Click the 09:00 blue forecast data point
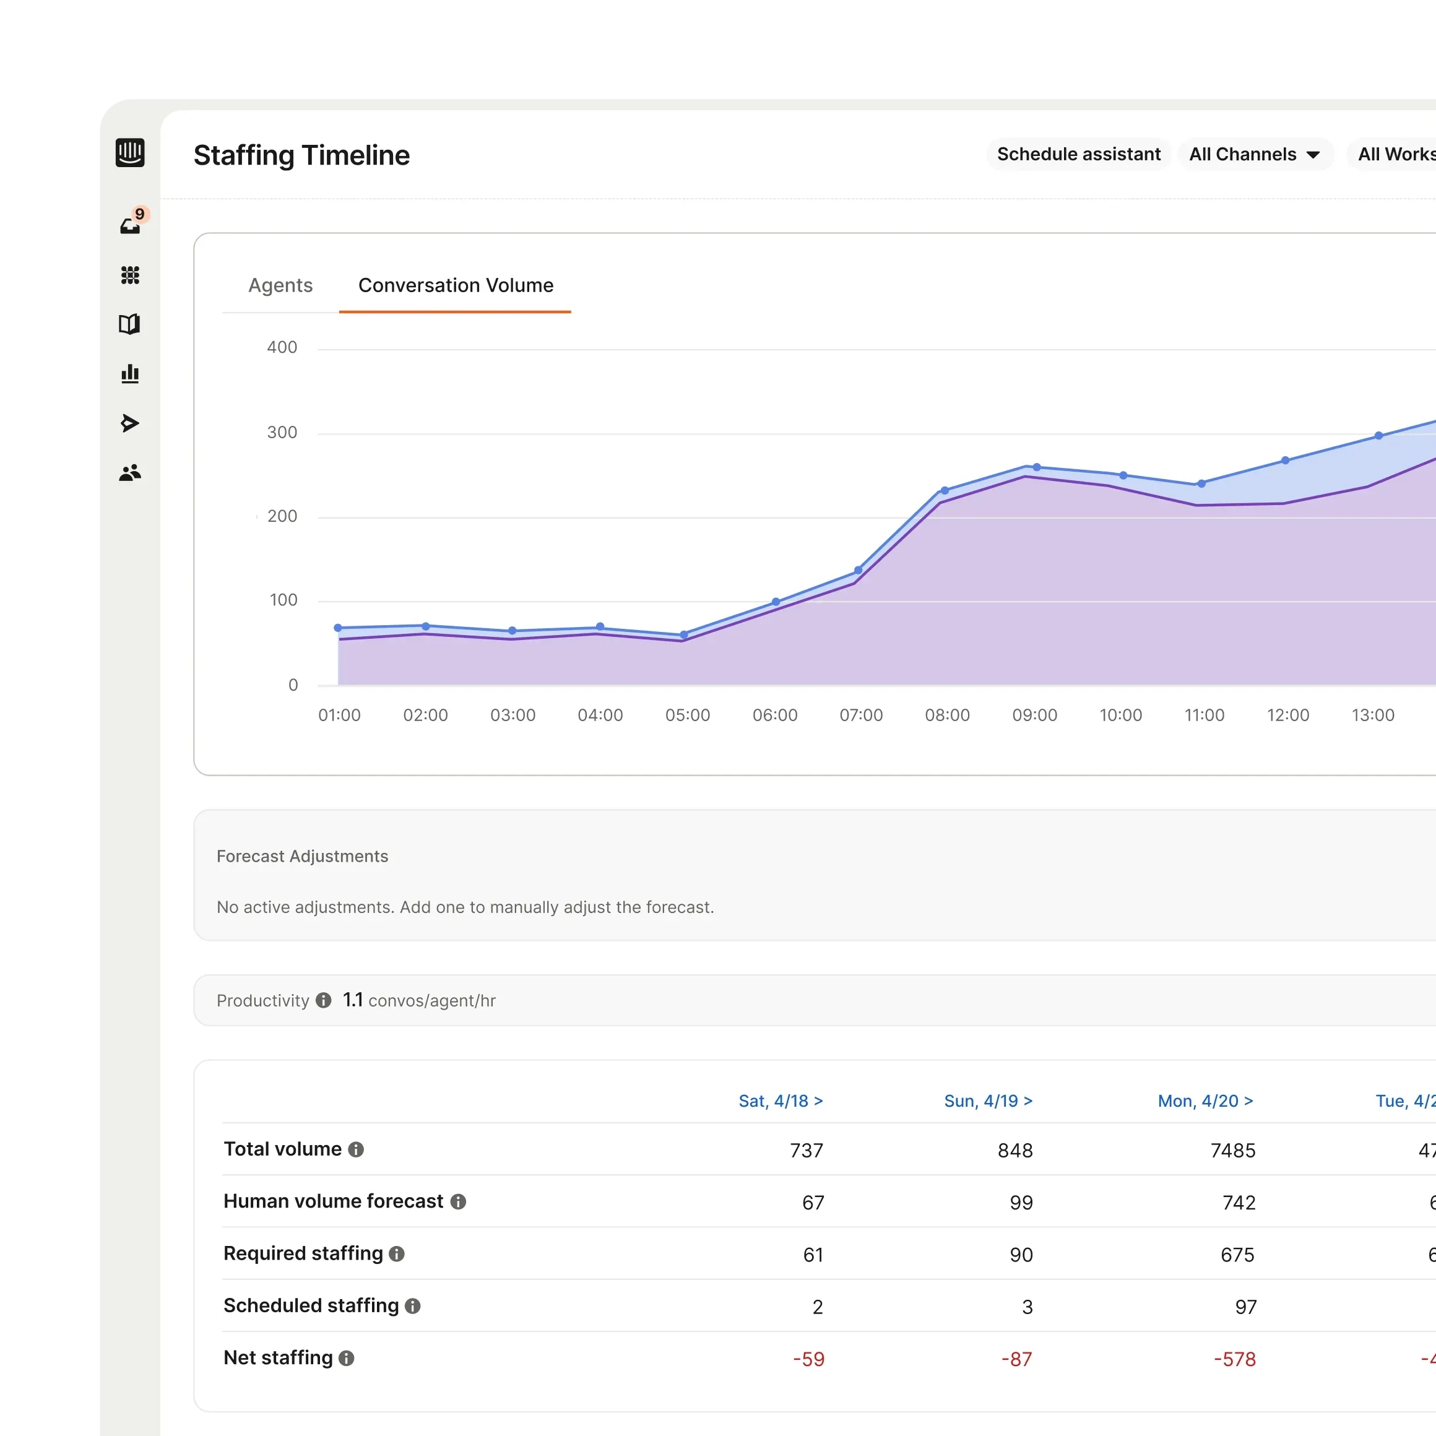 coord(1037,467)
